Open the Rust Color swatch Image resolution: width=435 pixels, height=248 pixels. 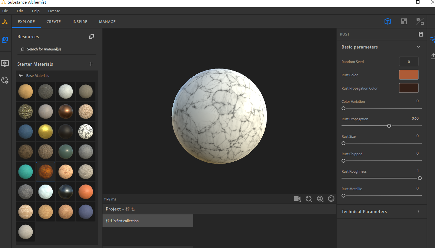tap(408, 75)
